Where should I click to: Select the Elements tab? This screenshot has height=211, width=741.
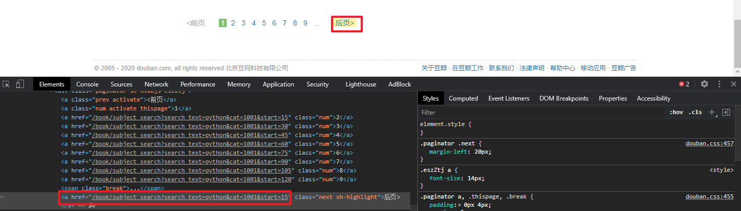52,84
